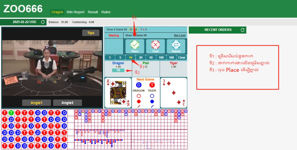Open the Rules tab

[106, 12]
